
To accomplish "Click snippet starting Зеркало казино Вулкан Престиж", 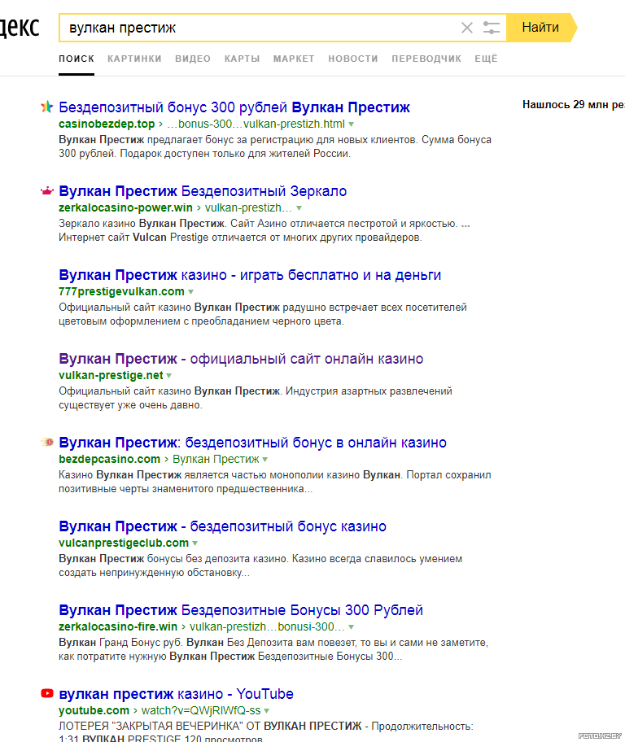I will (264, 230).
